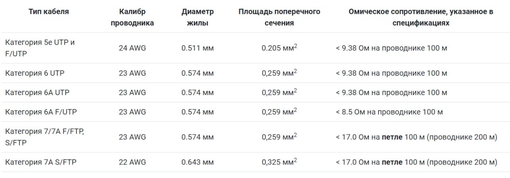This screenshot has height=178, width=510.
Task: Click the 'Калибр проводника' column header
Action: 132,17
